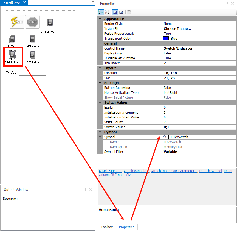Toggle the TSRSwitch switch control

33,55
